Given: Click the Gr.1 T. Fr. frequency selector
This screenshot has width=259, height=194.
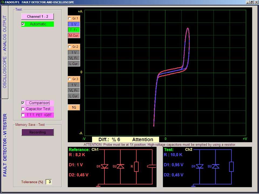Looking at the screenshot, I should [x=74, y=30].
